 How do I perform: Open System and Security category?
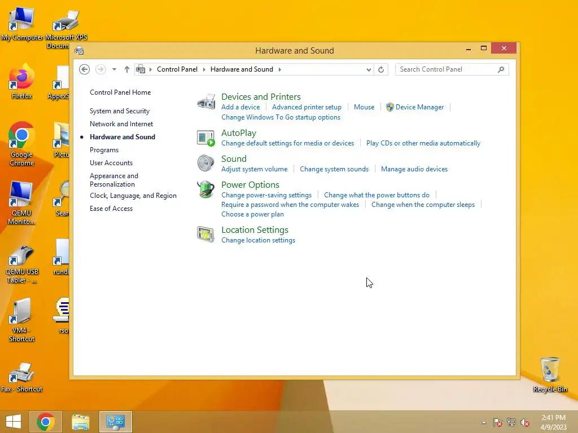tap(120, 111)
